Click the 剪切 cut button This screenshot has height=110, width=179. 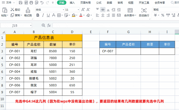[15, 10]
